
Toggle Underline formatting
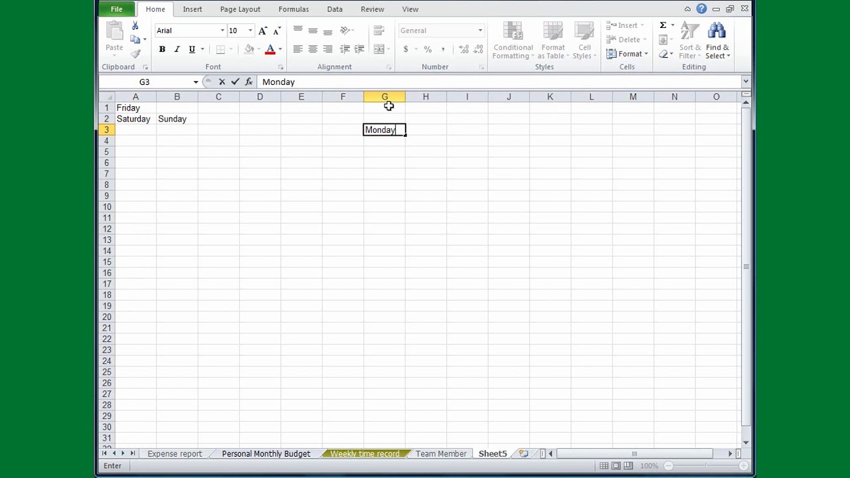192,49
